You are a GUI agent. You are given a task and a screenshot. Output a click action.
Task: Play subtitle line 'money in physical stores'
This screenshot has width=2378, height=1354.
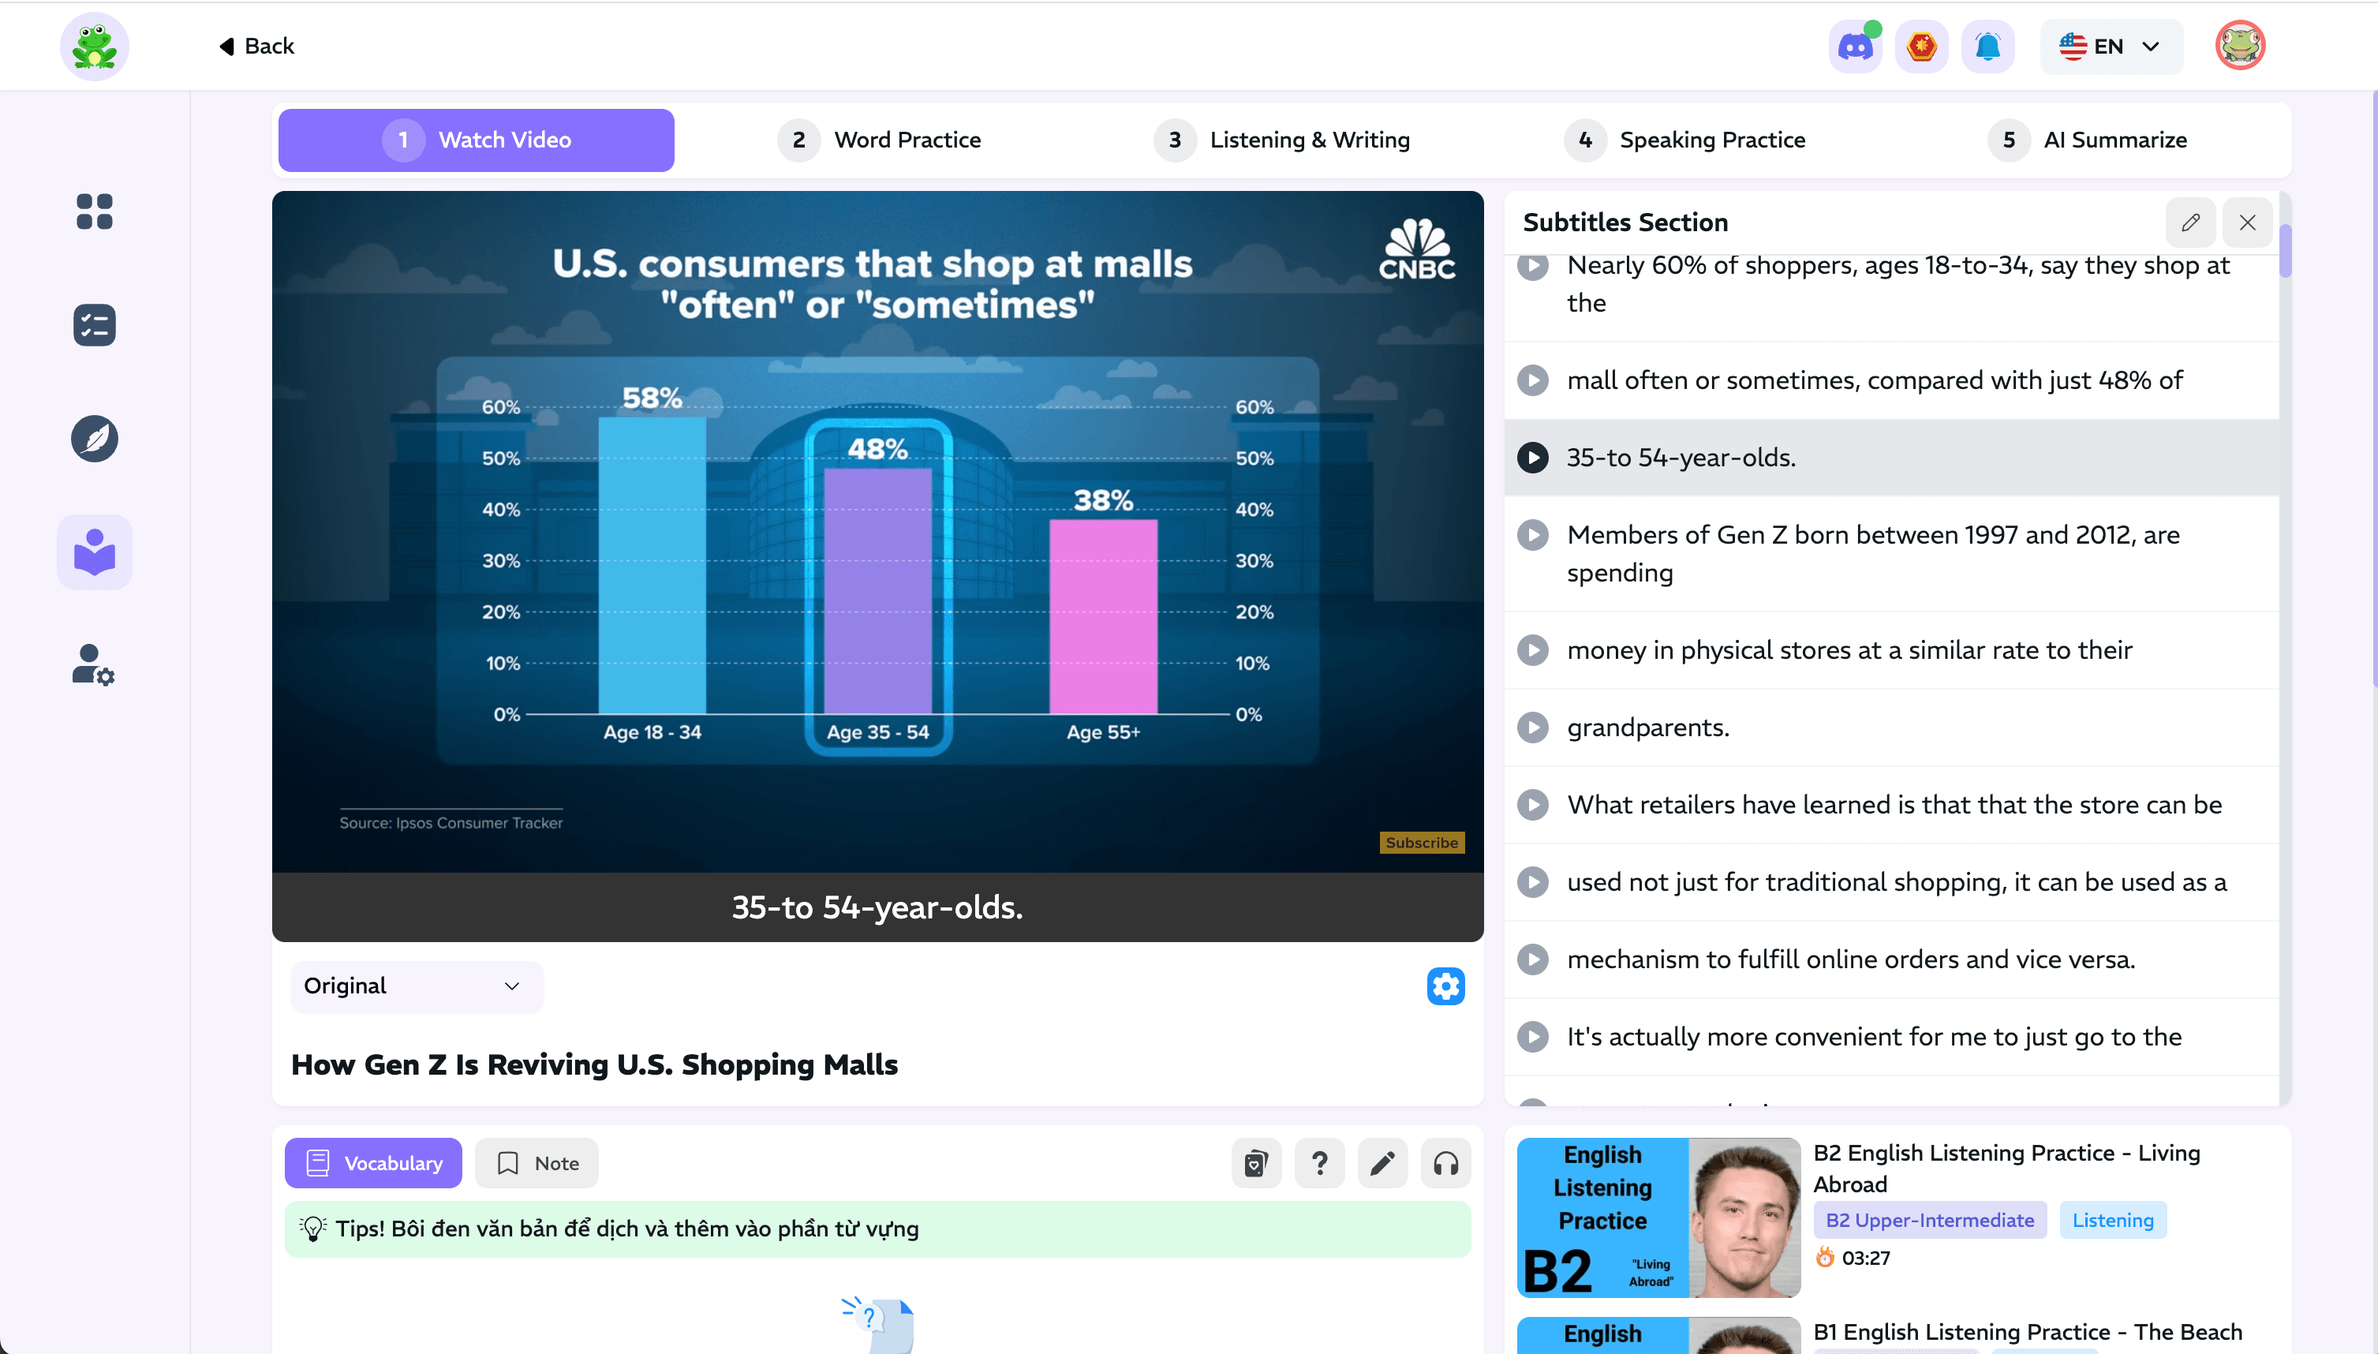[x=1533, y=650]
